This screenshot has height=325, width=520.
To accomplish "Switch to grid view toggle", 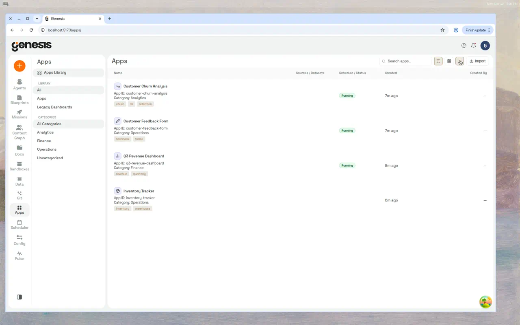I will tap(449, 61).
